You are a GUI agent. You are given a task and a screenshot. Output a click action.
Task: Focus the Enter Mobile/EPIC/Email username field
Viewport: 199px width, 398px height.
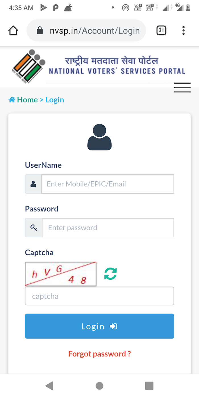coord(108,184)
